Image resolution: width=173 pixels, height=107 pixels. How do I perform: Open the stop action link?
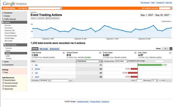pyautogui.click(x=36, y=73)
